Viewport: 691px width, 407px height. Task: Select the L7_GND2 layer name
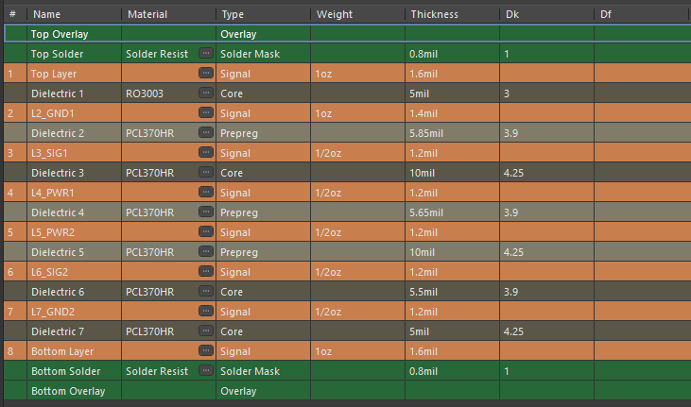point(53,312)
